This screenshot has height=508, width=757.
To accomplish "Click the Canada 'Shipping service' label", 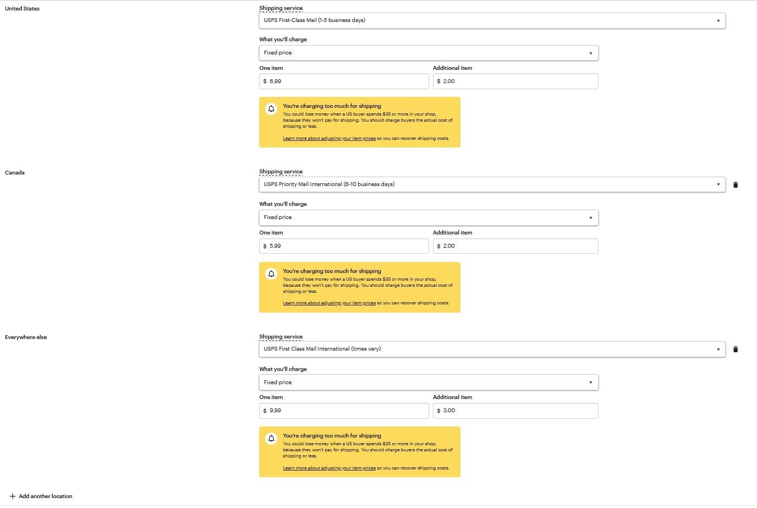I will 281,172.
